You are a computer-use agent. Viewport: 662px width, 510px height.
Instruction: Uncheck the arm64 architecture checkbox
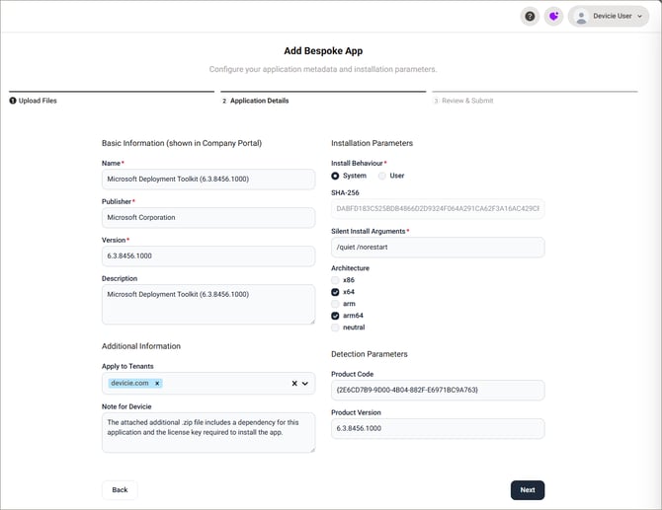(335, 316)
